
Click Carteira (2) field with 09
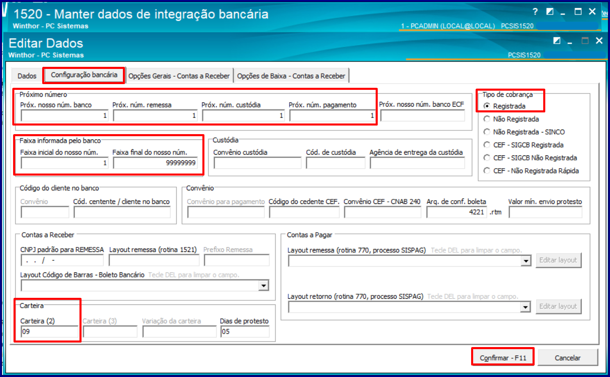49,331
